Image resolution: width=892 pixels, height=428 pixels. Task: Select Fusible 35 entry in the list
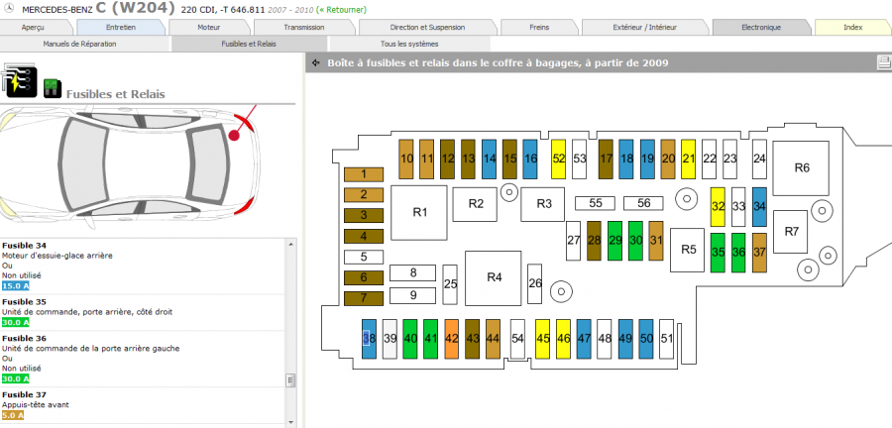[x=144, y=312]
